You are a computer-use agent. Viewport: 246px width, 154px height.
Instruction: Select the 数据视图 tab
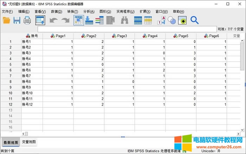[10, 142]
